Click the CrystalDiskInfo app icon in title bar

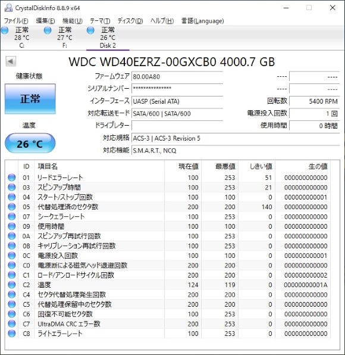(8, 8)
